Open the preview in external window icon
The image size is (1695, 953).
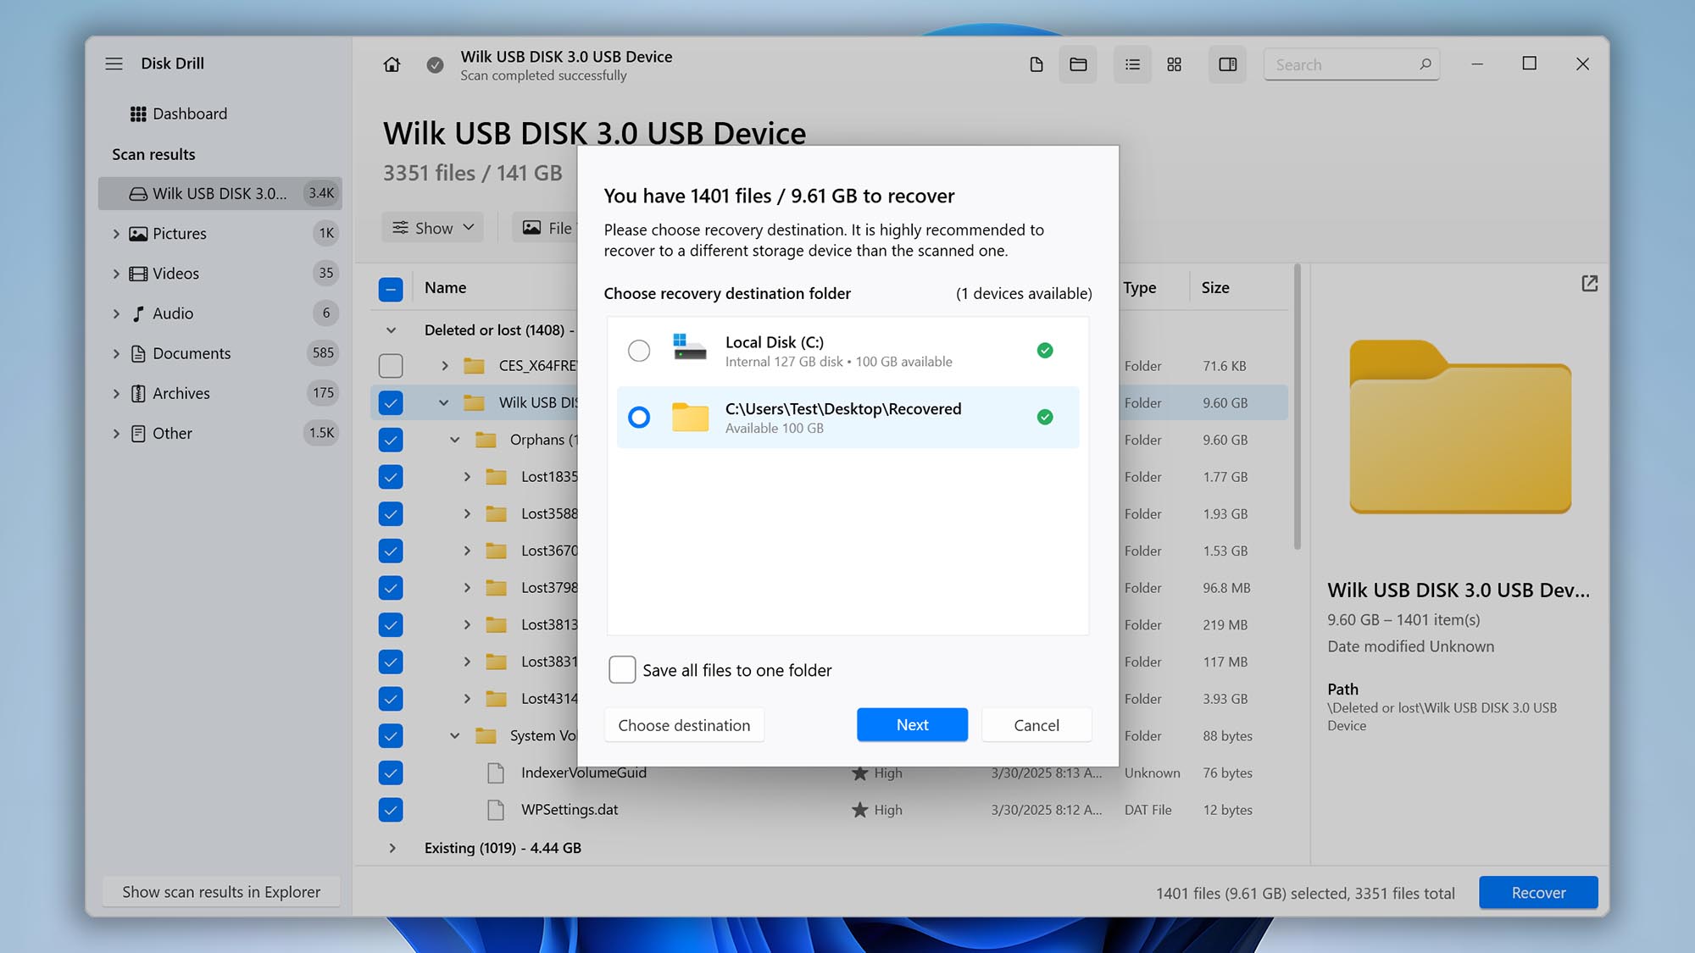coord(1588,283)
